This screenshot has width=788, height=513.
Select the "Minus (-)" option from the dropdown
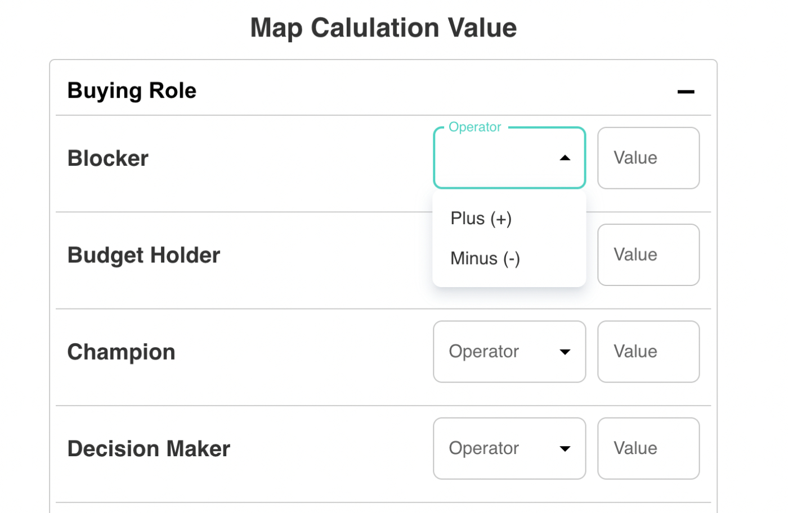(x=485, y=258)
